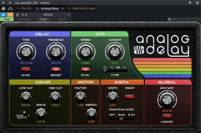Viewport: 201px width, 133px height.
Task: Toggle the Dry/Wet LOCKED switch
Action: point(167,116)
